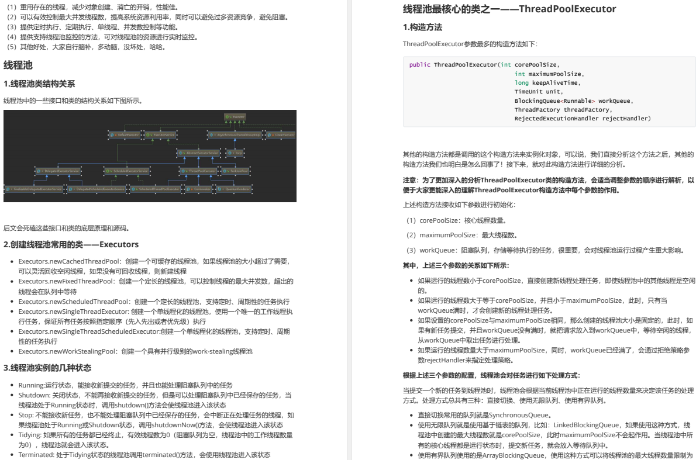Click the line 上述构造方法接收如下参数进行初始化
This screenshot has height=460, width=696.
tap(459, 205)
